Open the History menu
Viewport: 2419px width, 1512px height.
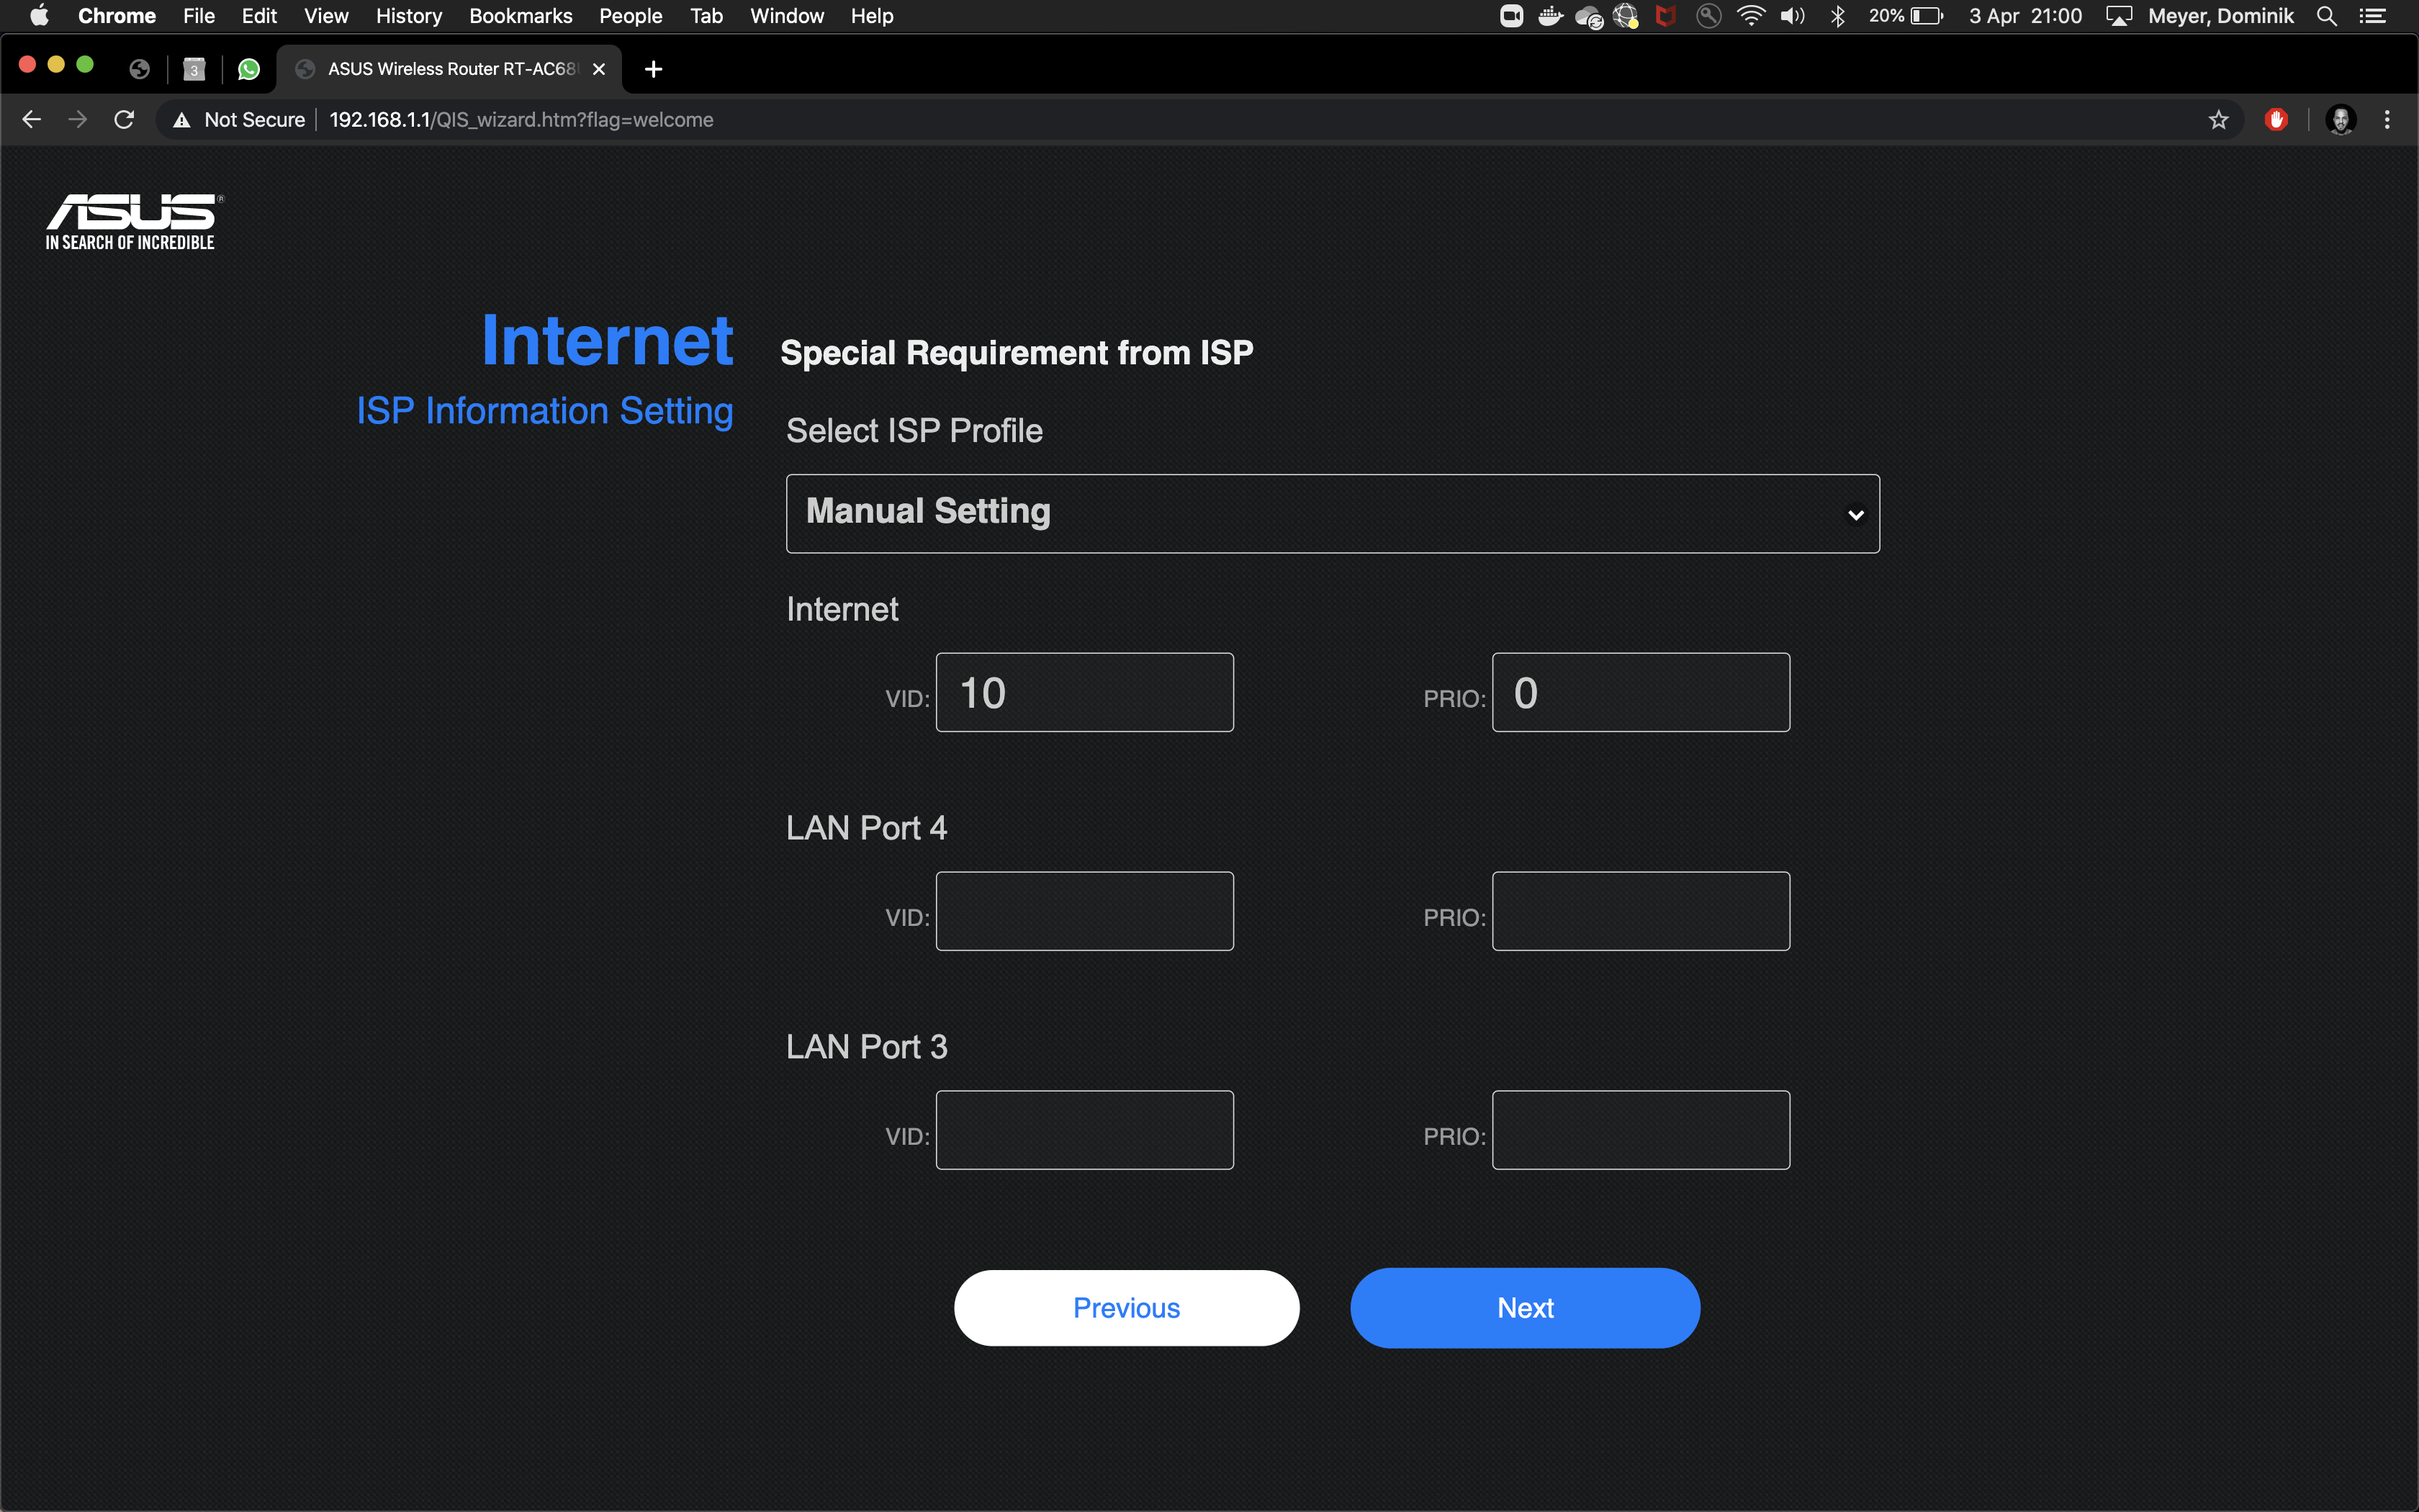pos(407,16)
